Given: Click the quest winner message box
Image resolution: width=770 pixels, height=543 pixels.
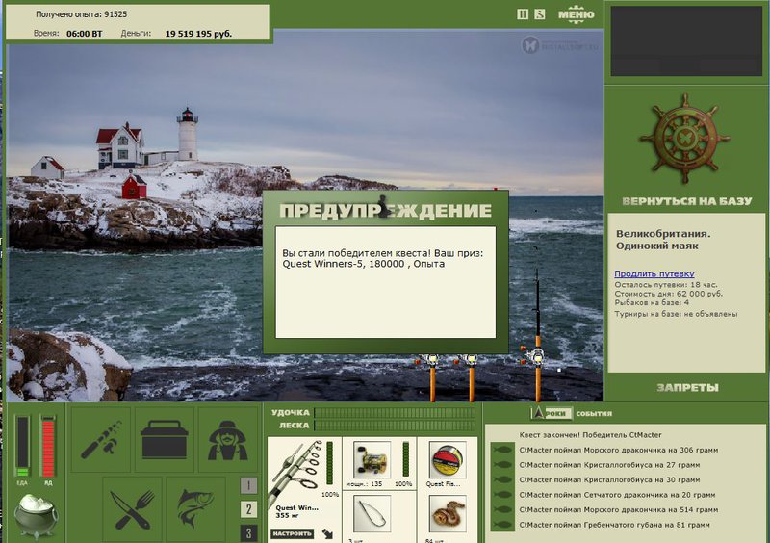Looking at the screenshot, I should coord(386,282).
